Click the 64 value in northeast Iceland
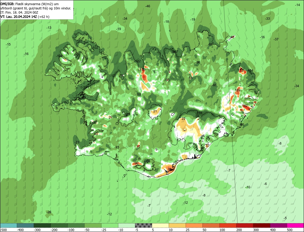This screenshot has width=304, height=232. click(x=191, y=78)
